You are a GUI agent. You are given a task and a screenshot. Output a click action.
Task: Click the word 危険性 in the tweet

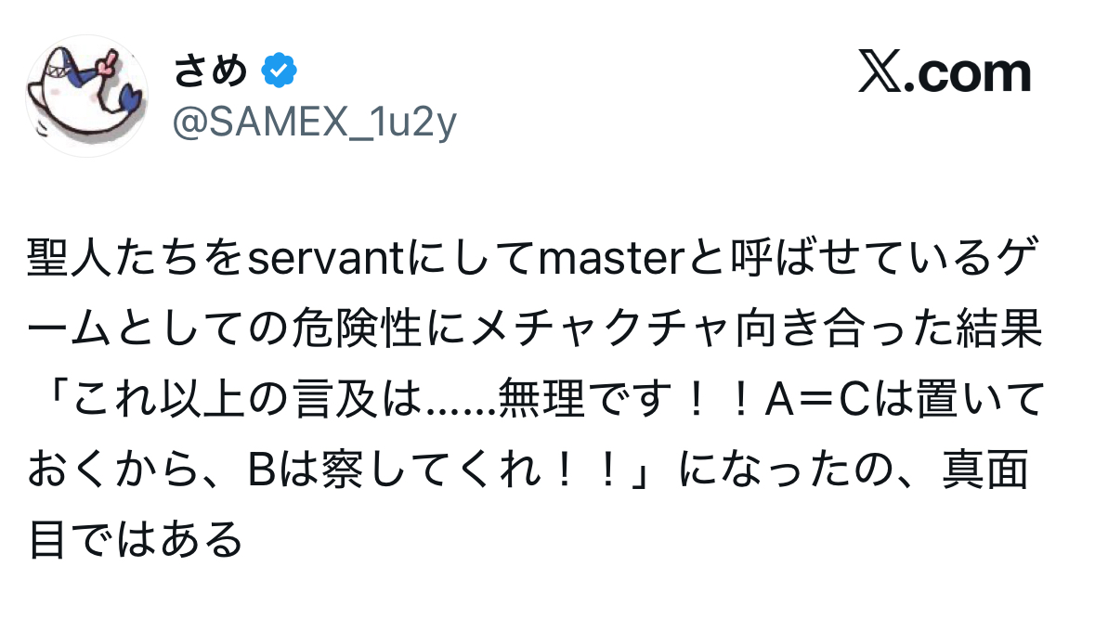358,328
